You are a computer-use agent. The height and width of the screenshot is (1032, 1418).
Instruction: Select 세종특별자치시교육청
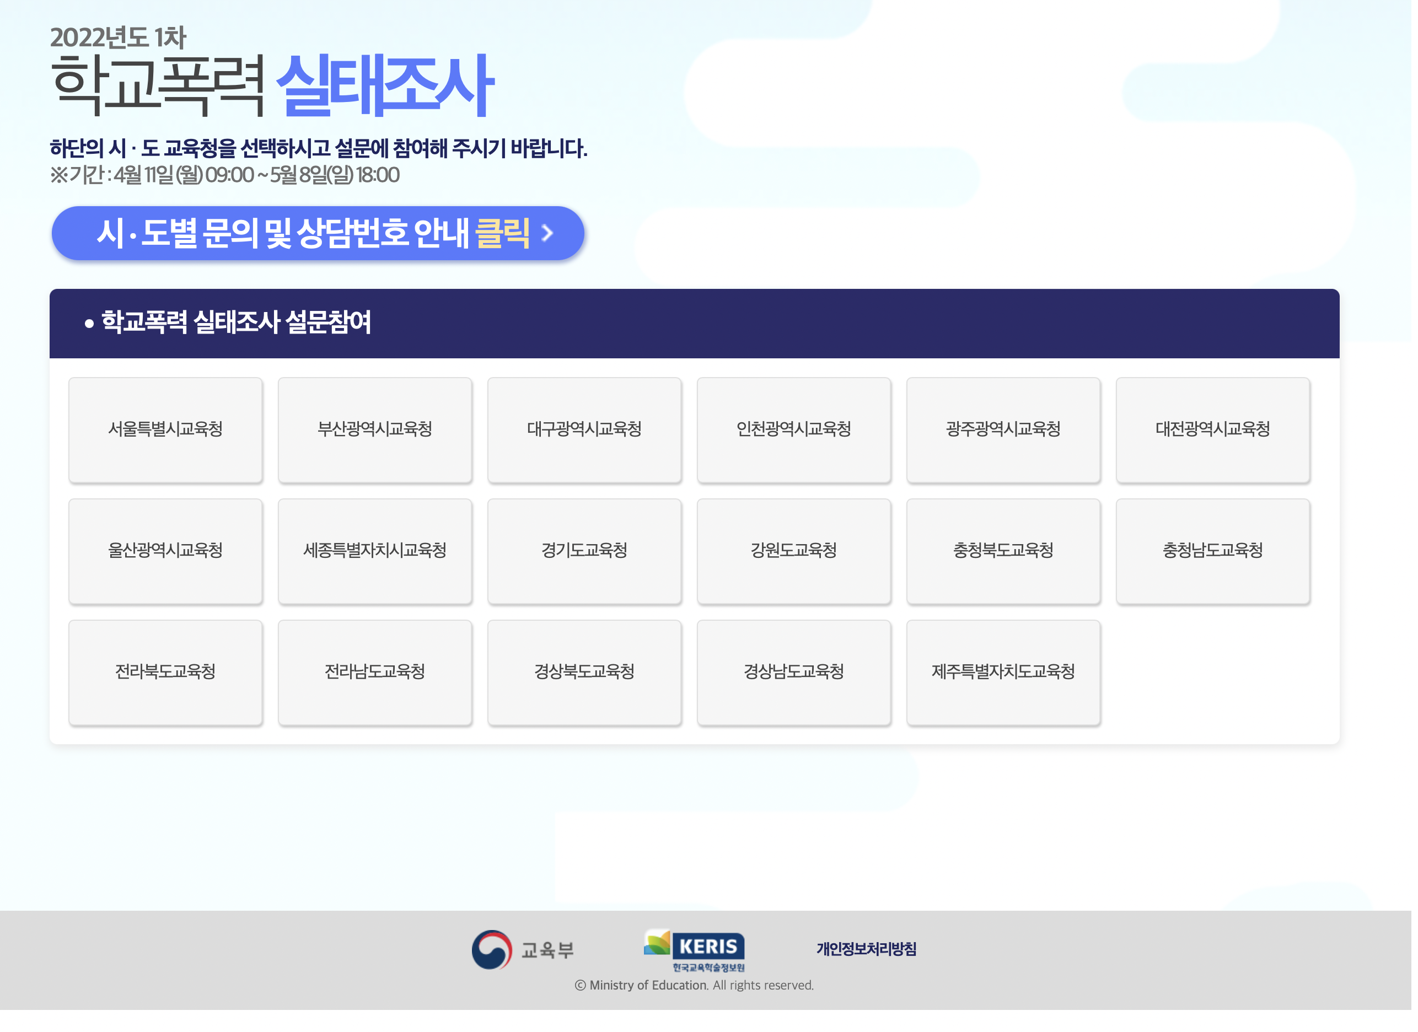[x=375, y=551]
